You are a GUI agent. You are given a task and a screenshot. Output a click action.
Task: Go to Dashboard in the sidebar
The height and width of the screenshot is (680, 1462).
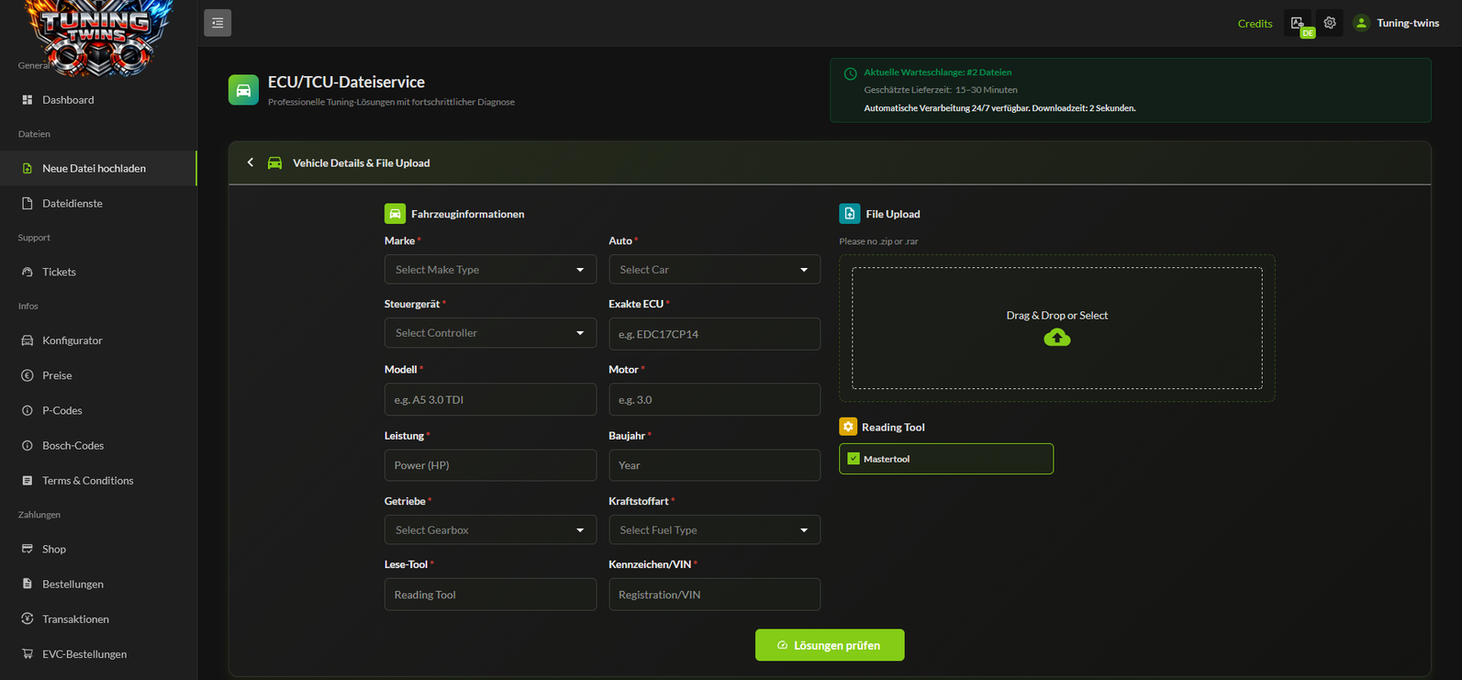point(68,100)
